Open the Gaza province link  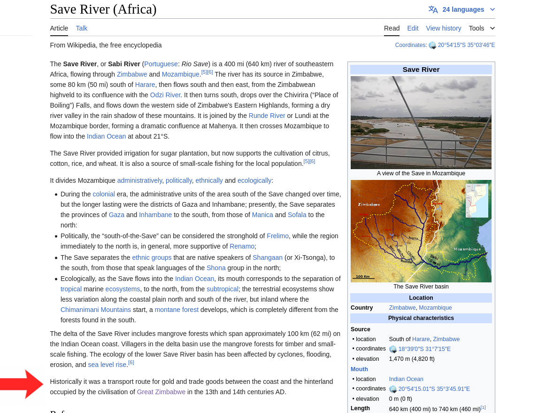coord(116,215)
